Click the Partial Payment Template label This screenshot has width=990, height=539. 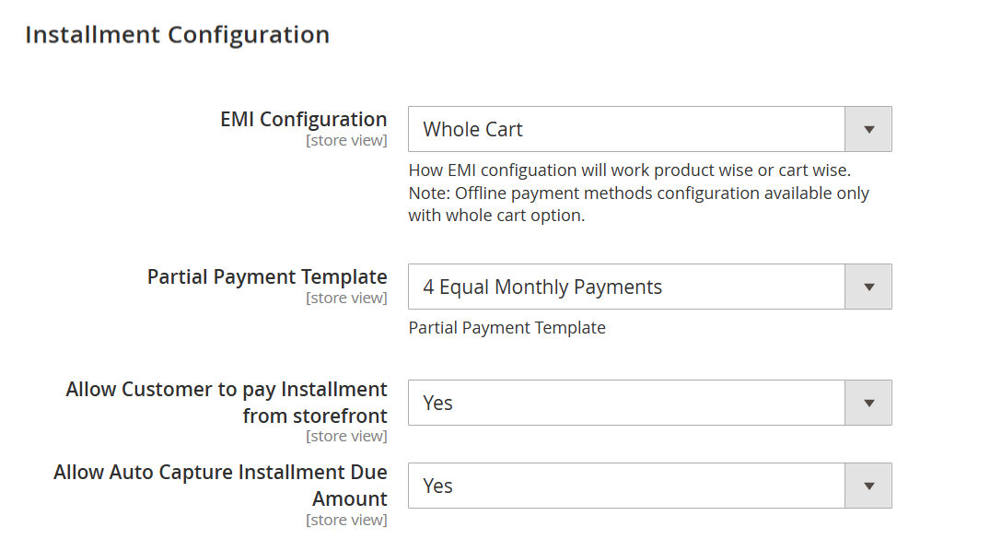point(267,276)
